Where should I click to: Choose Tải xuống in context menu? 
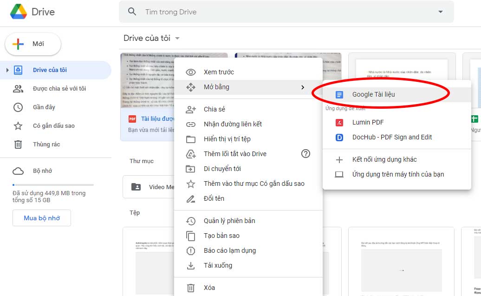(x=218, y=265)
